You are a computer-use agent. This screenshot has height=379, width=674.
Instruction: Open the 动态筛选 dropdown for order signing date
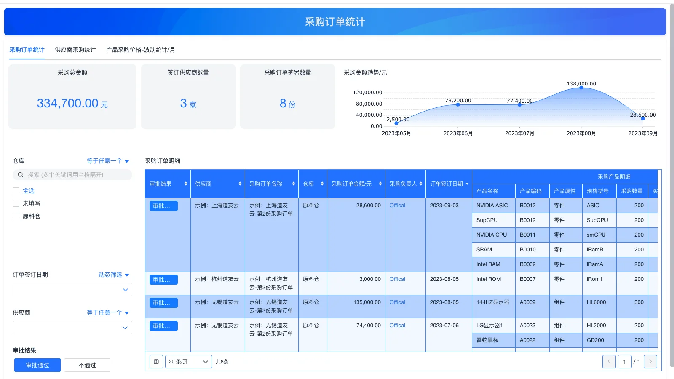(x=113, y=275)
